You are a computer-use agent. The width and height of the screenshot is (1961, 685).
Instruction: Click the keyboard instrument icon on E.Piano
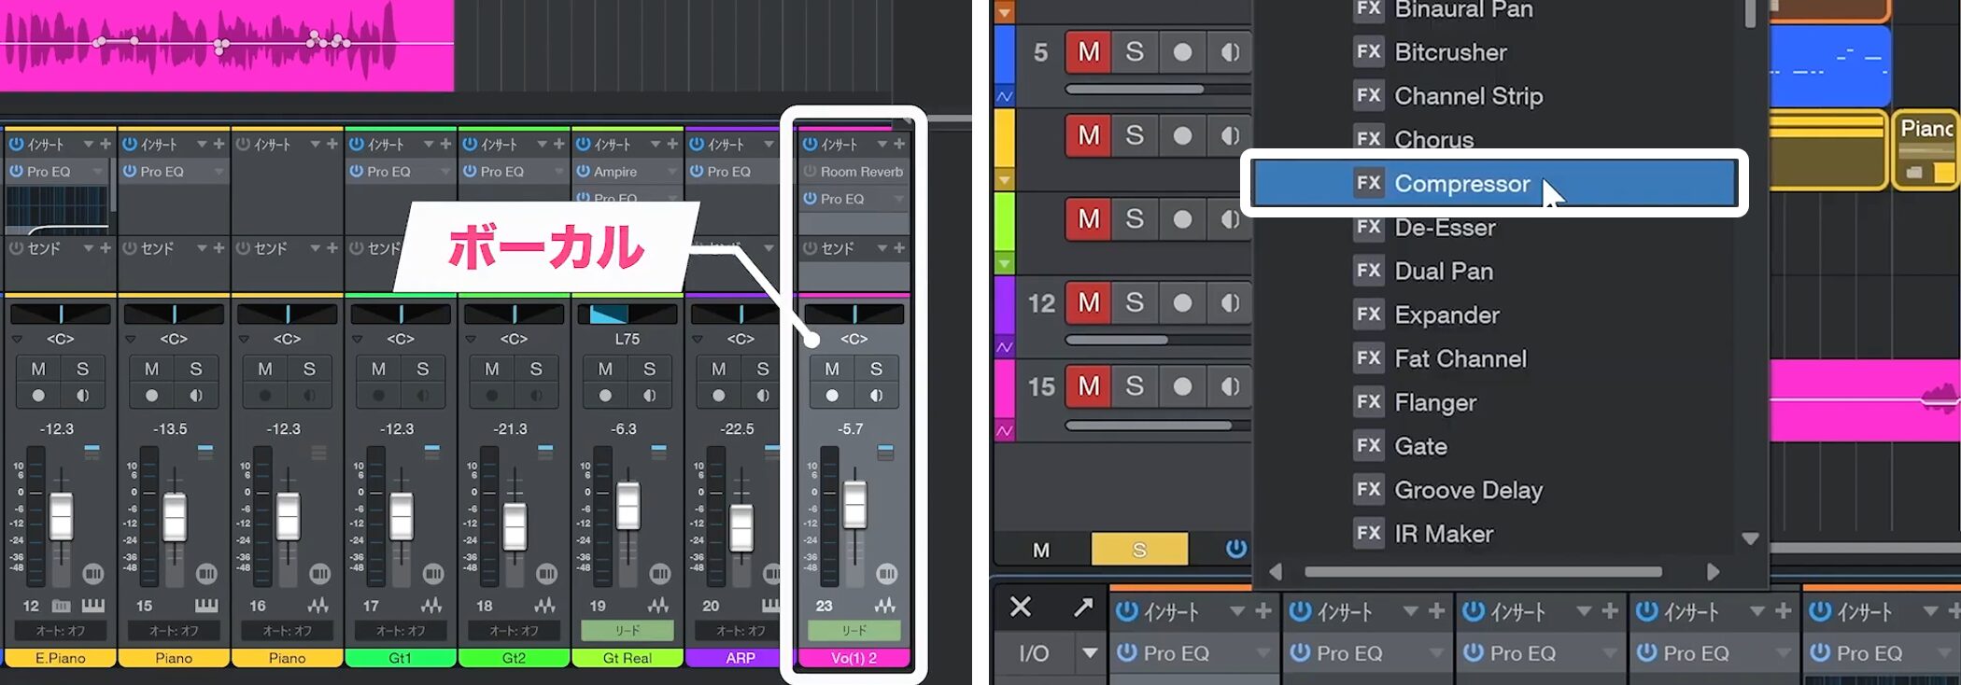93,606
